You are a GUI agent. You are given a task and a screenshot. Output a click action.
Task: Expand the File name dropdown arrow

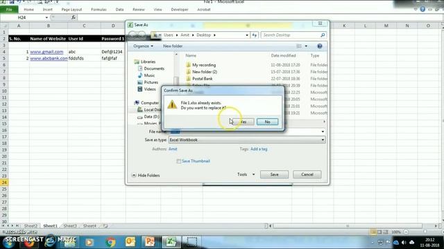tap(323, 131)
